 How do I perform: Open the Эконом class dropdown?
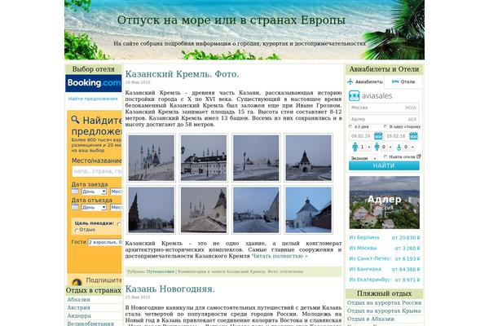click(363, 158)
